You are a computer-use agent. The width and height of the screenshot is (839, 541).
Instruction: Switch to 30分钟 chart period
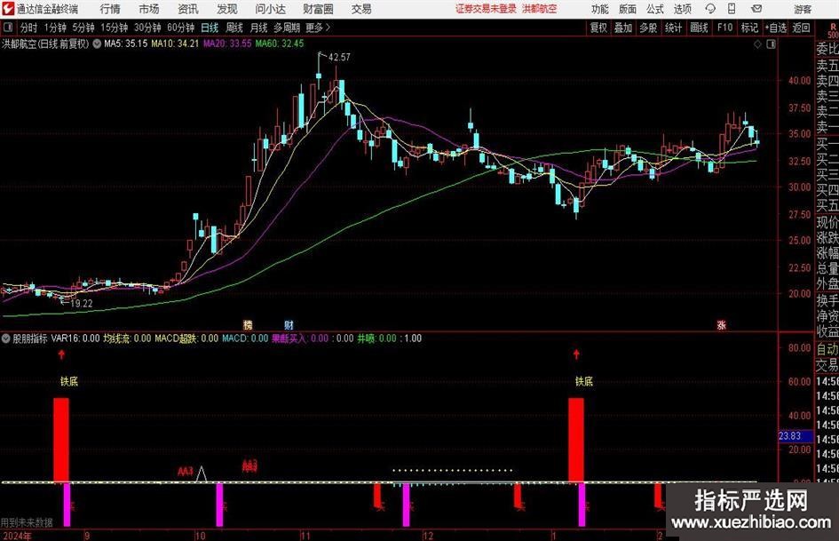[147, 28]
